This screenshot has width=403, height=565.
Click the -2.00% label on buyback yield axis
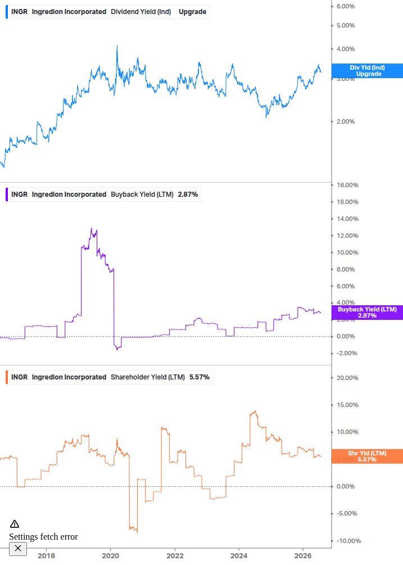[x=347, y=353]
